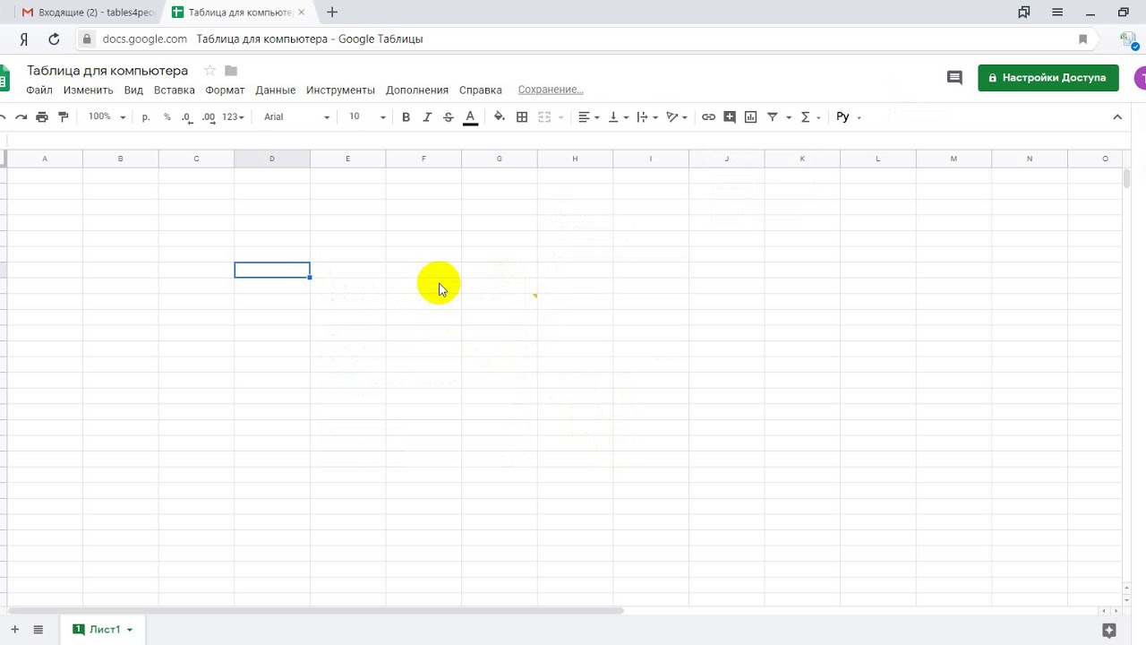Viewport: 1146px width, 645px height.
Task: Open the Справка menu
Action: (480, 90)
